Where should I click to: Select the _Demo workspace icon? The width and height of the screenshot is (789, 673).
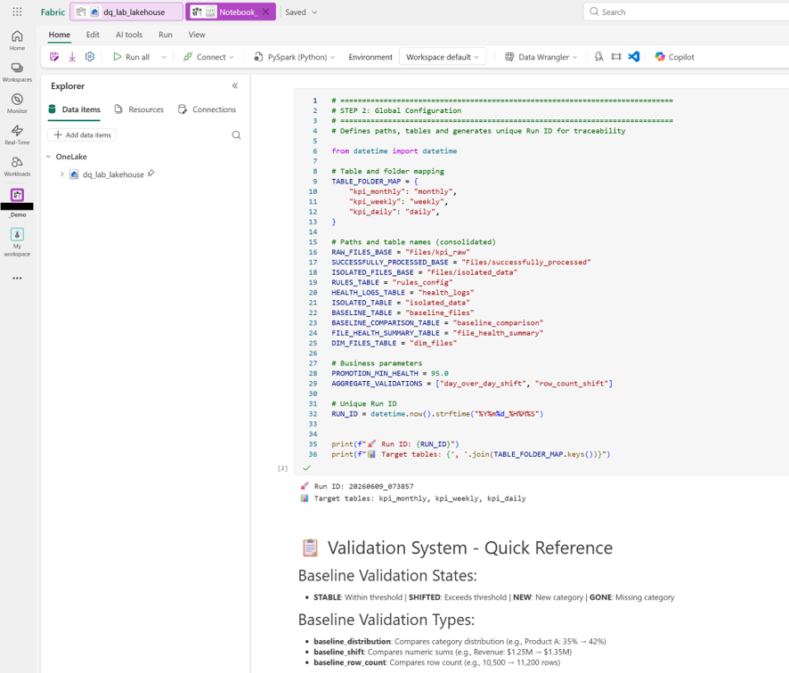click(17, 195)
